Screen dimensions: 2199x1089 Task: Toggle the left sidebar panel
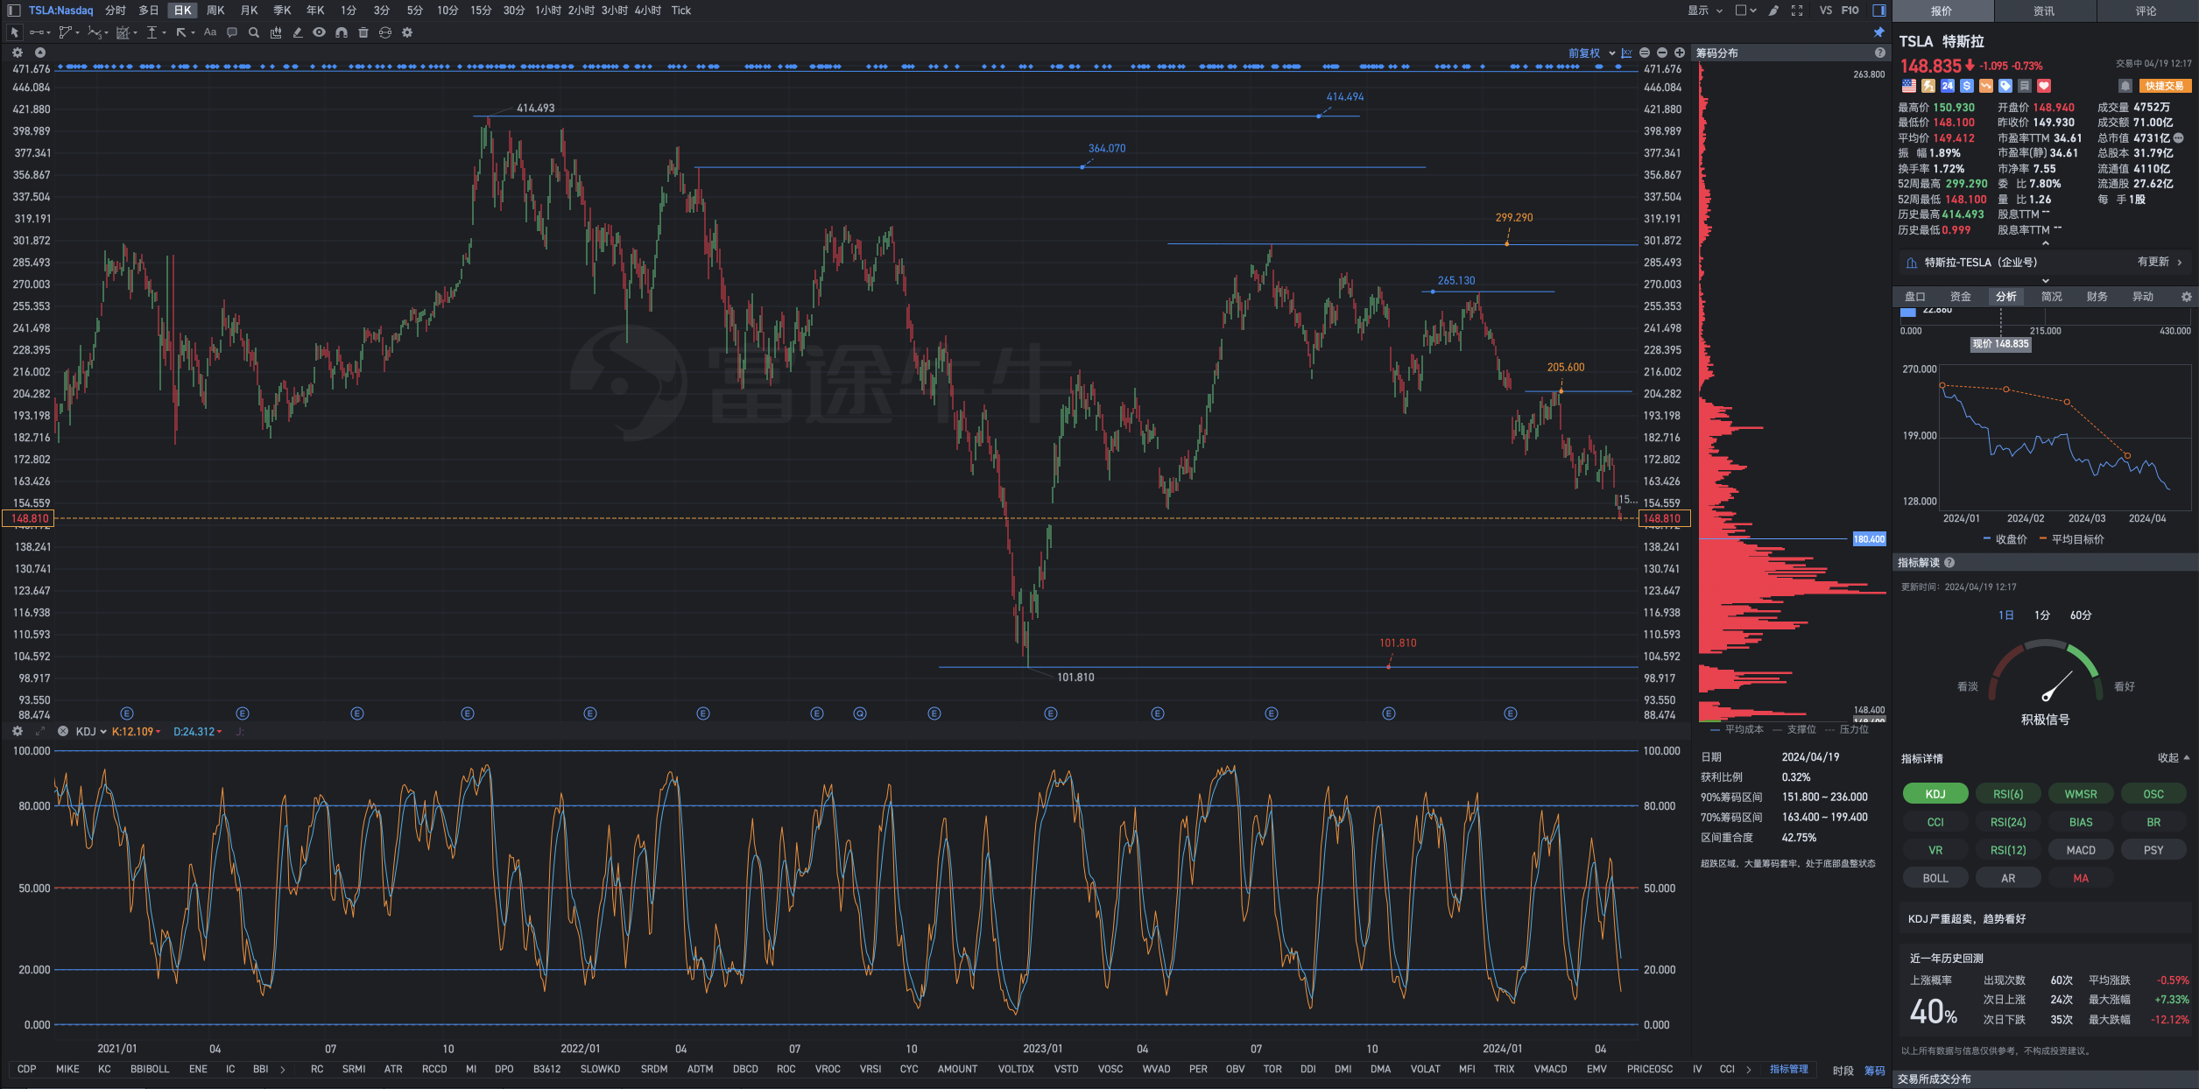13,11
